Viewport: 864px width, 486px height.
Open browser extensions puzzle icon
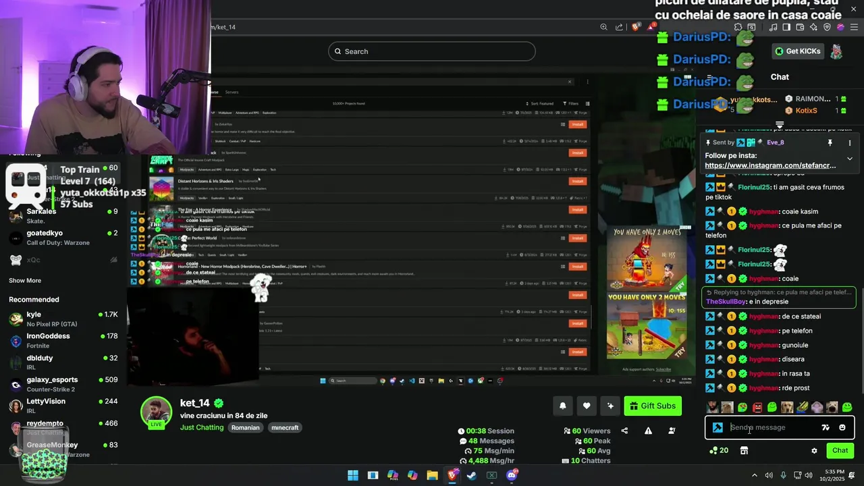(x=738, y=27)
